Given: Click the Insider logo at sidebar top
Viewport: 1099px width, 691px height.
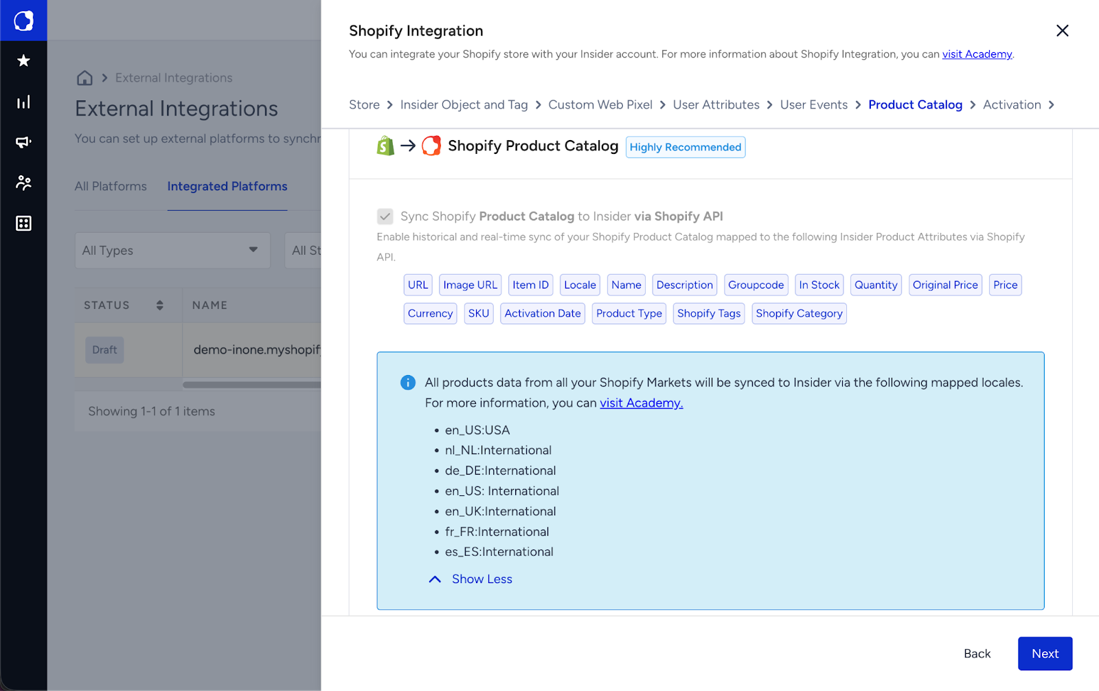Looking at the screenshot, I should pos(23,20).
